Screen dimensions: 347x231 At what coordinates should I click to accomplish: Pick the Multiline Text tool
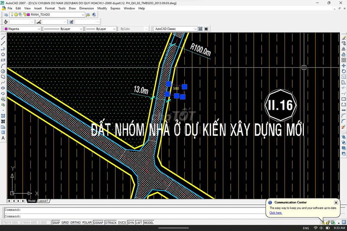coord(3,138)
